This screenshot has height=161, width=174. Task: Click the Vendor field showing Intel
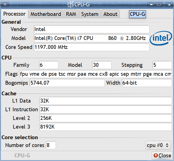(x=92, y=29)
